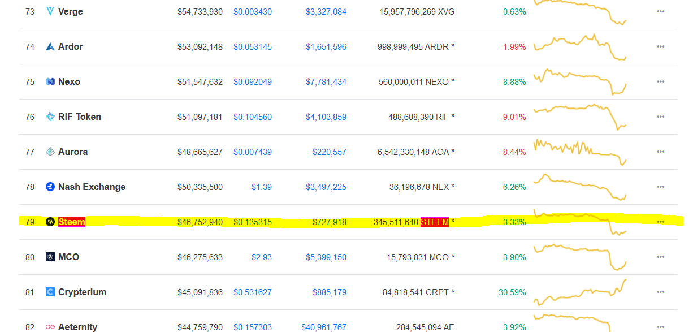Click the Aurora 7-day price sparkline
Screen dimensions: 693x332
click(x=580, y=152)
